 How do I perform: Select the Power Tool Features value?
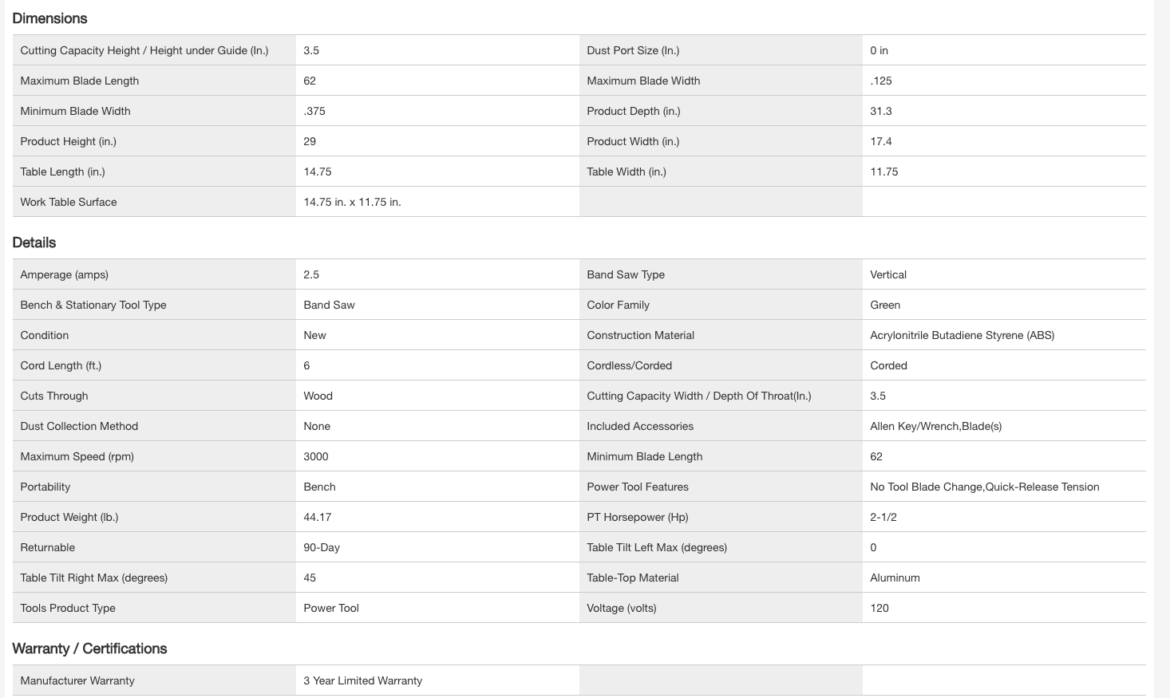984,487
